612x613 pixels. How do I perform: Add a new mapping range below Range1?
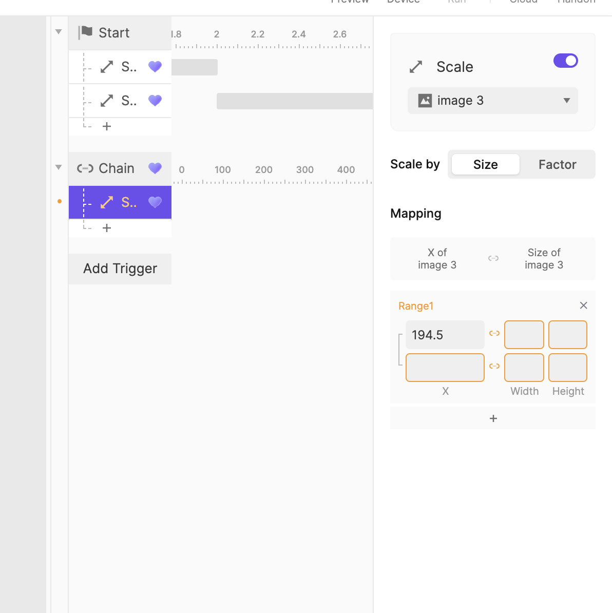pos(493,418)
